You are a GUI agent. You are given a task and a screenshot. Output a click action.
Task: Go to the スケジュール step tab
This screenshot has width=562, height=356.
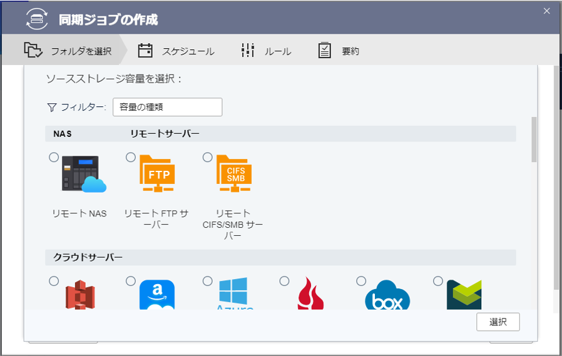(176, 51)
